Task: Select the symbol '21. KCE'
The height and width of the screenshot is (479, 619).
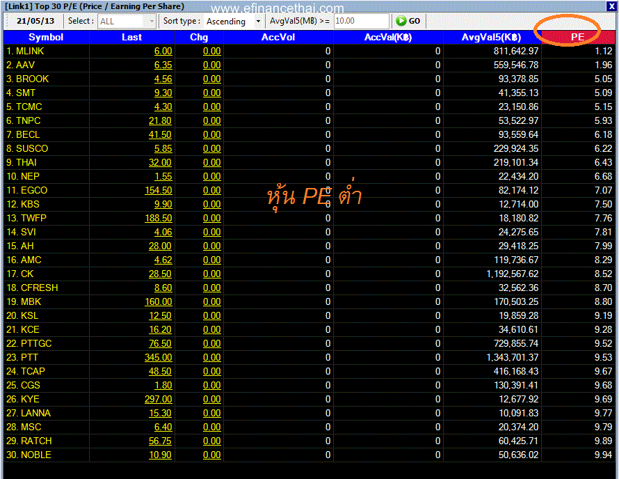Action: pos(23,329)
